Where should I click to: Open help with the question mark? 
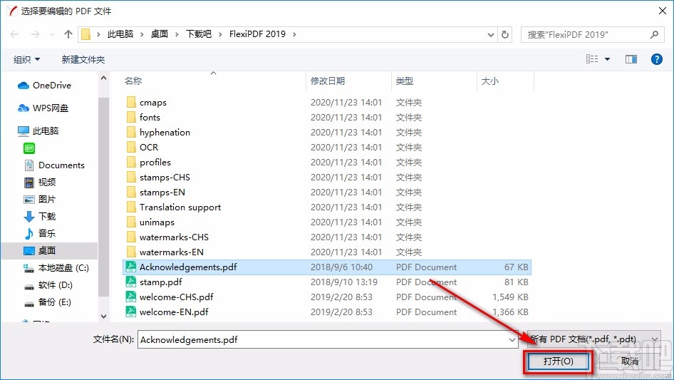657,59
